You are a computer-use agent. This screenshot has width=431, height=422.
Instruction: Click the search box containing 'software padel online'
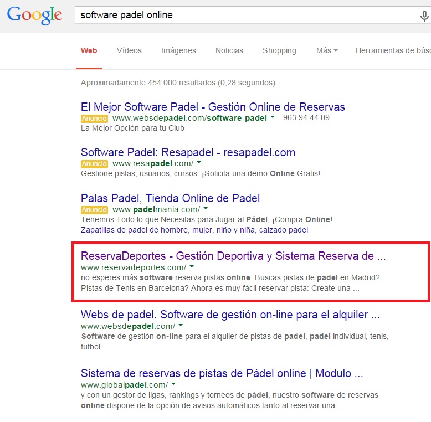(253, 15)
